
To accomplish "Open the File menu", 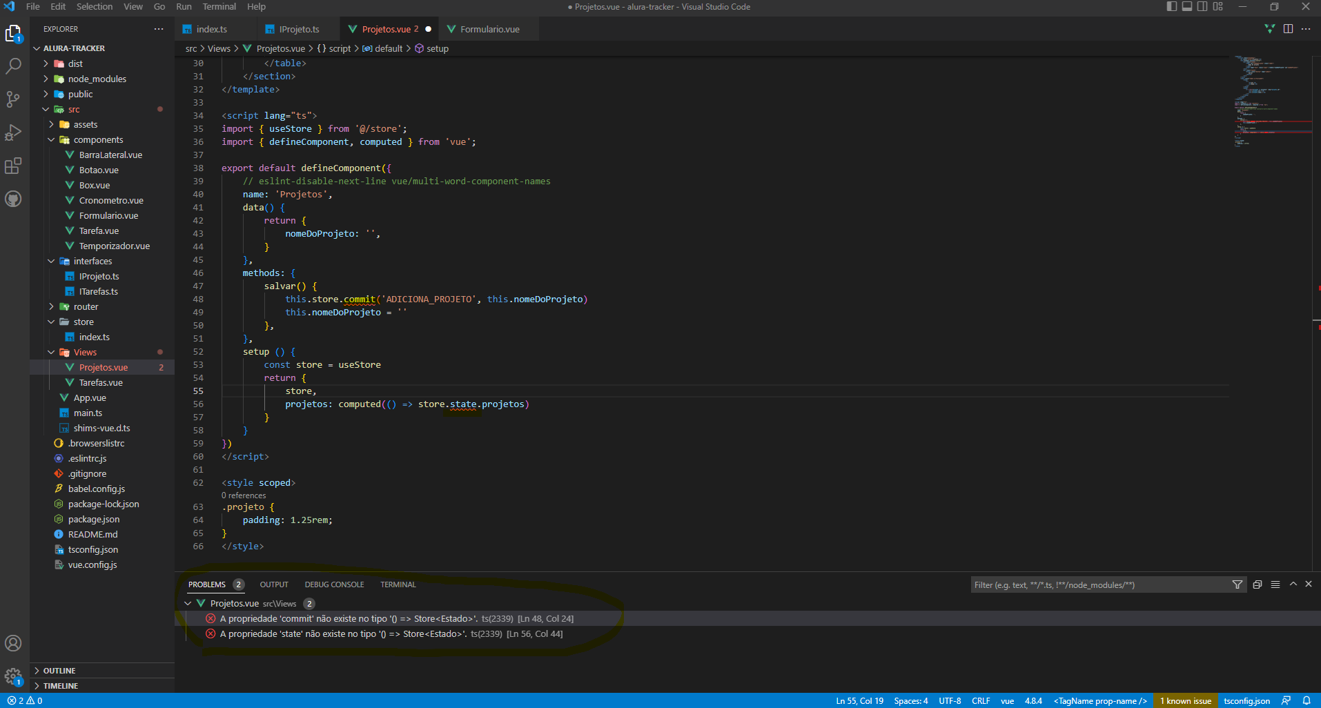I will tap(32, 7).
